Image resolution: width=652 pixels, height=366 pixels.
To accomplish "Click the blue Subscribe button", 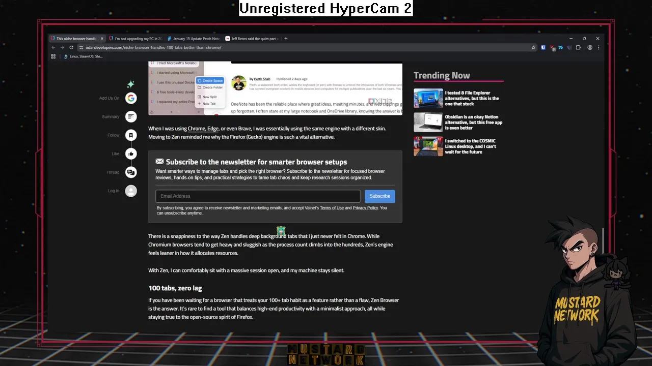I will [x=379, y=196].
